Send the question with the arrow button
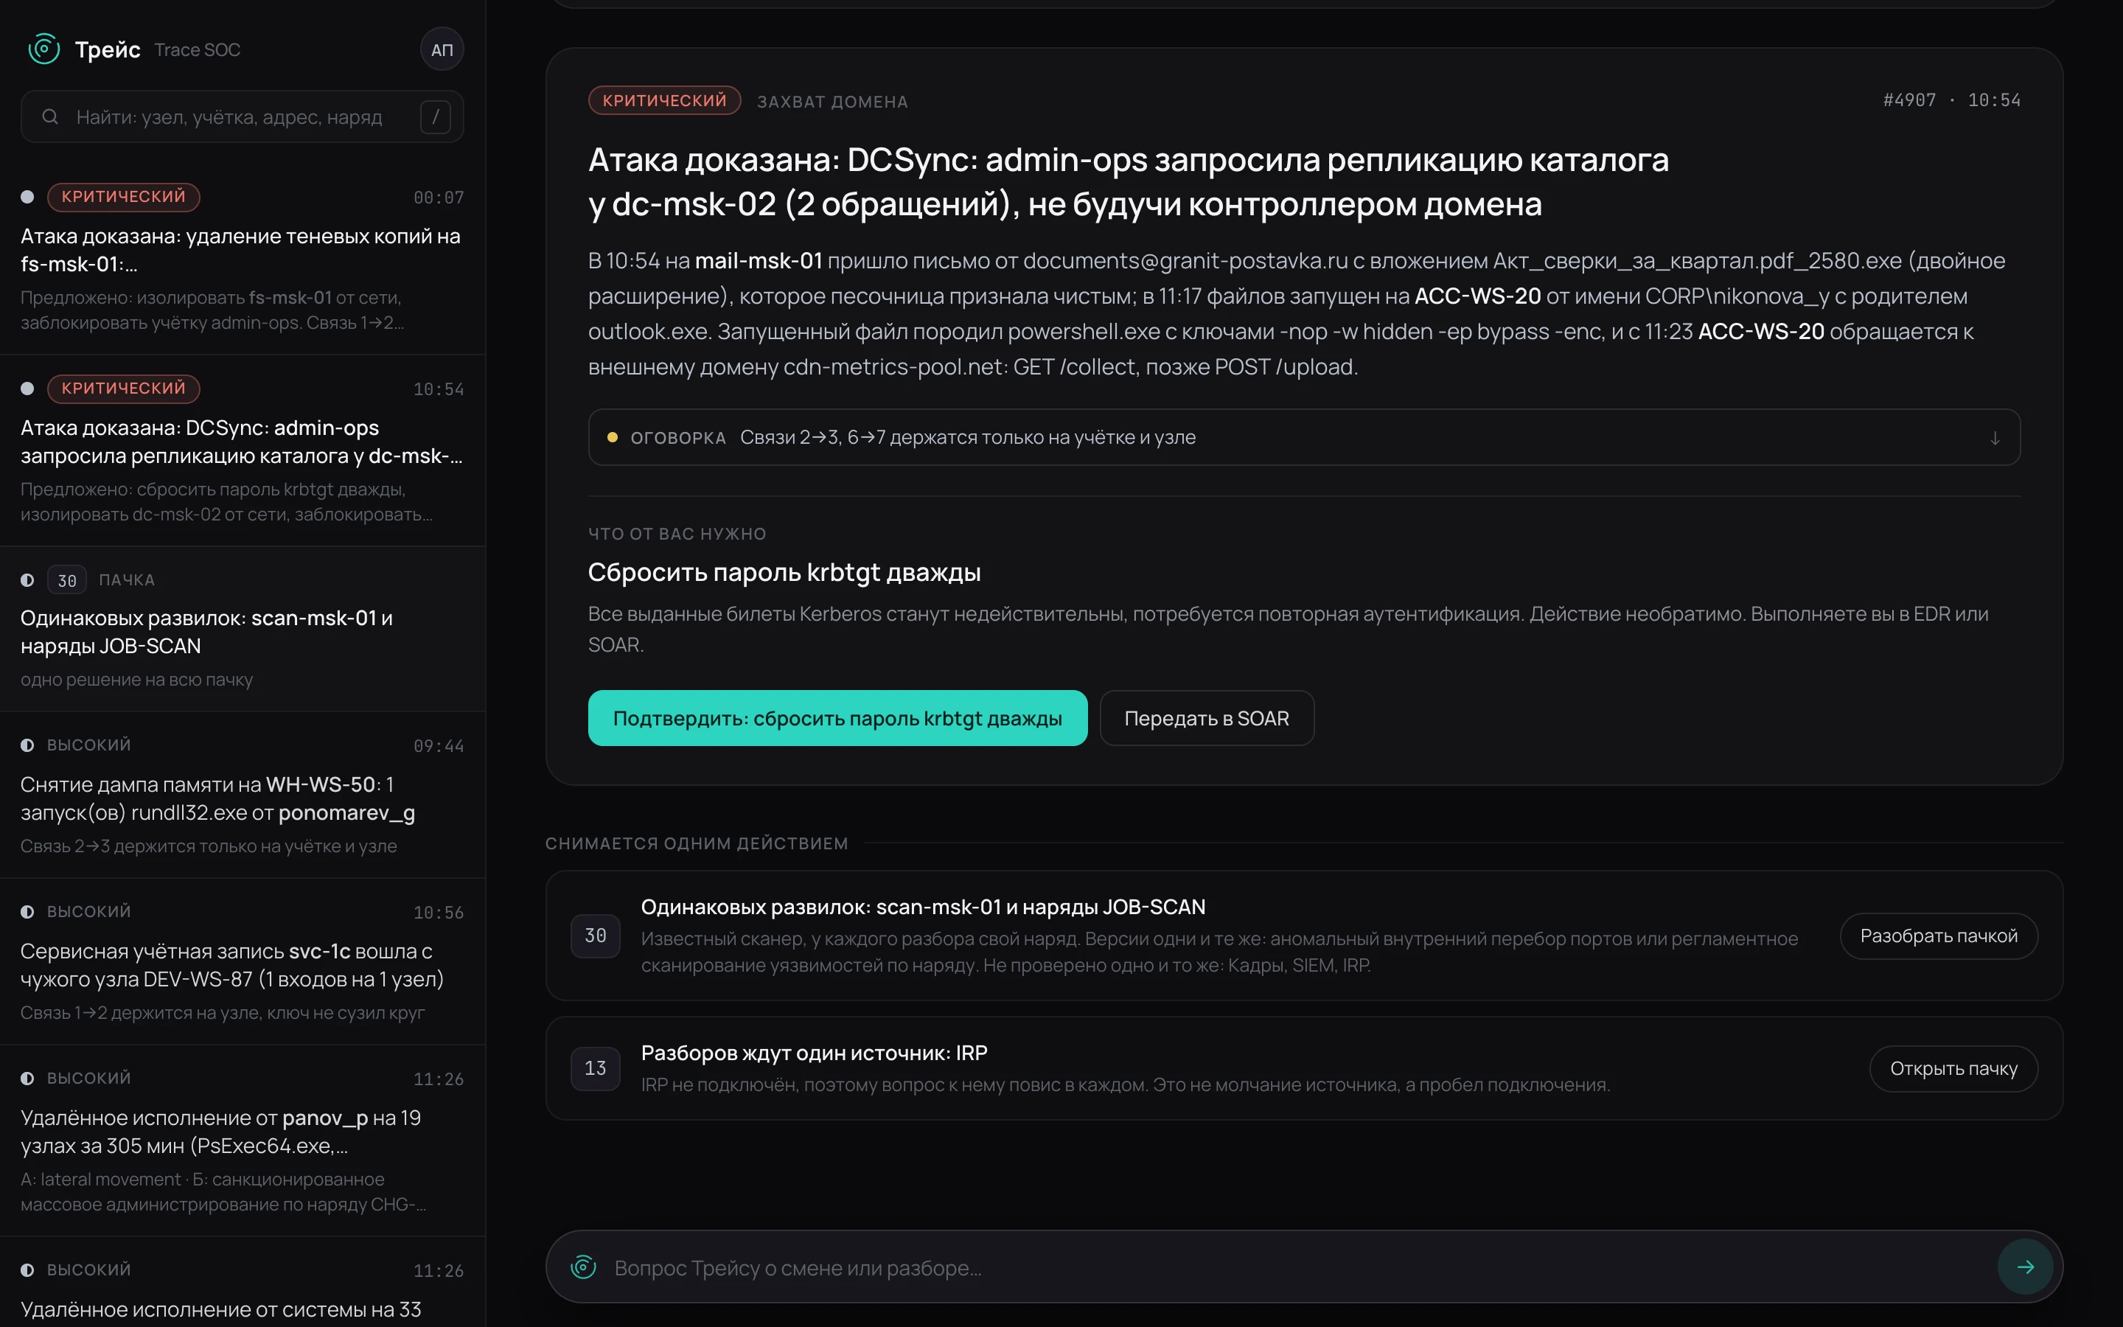This screenshot has height=1327, width=2123. [2025, 1267]
